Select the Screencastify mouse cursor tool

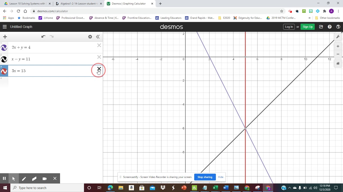13,178
